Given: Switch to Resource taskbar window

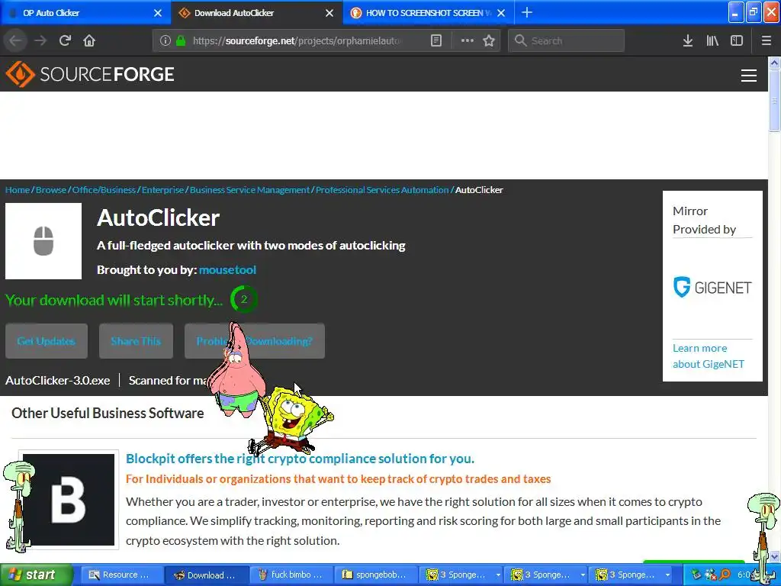Looking at the screenshot, I should [122, 575].
